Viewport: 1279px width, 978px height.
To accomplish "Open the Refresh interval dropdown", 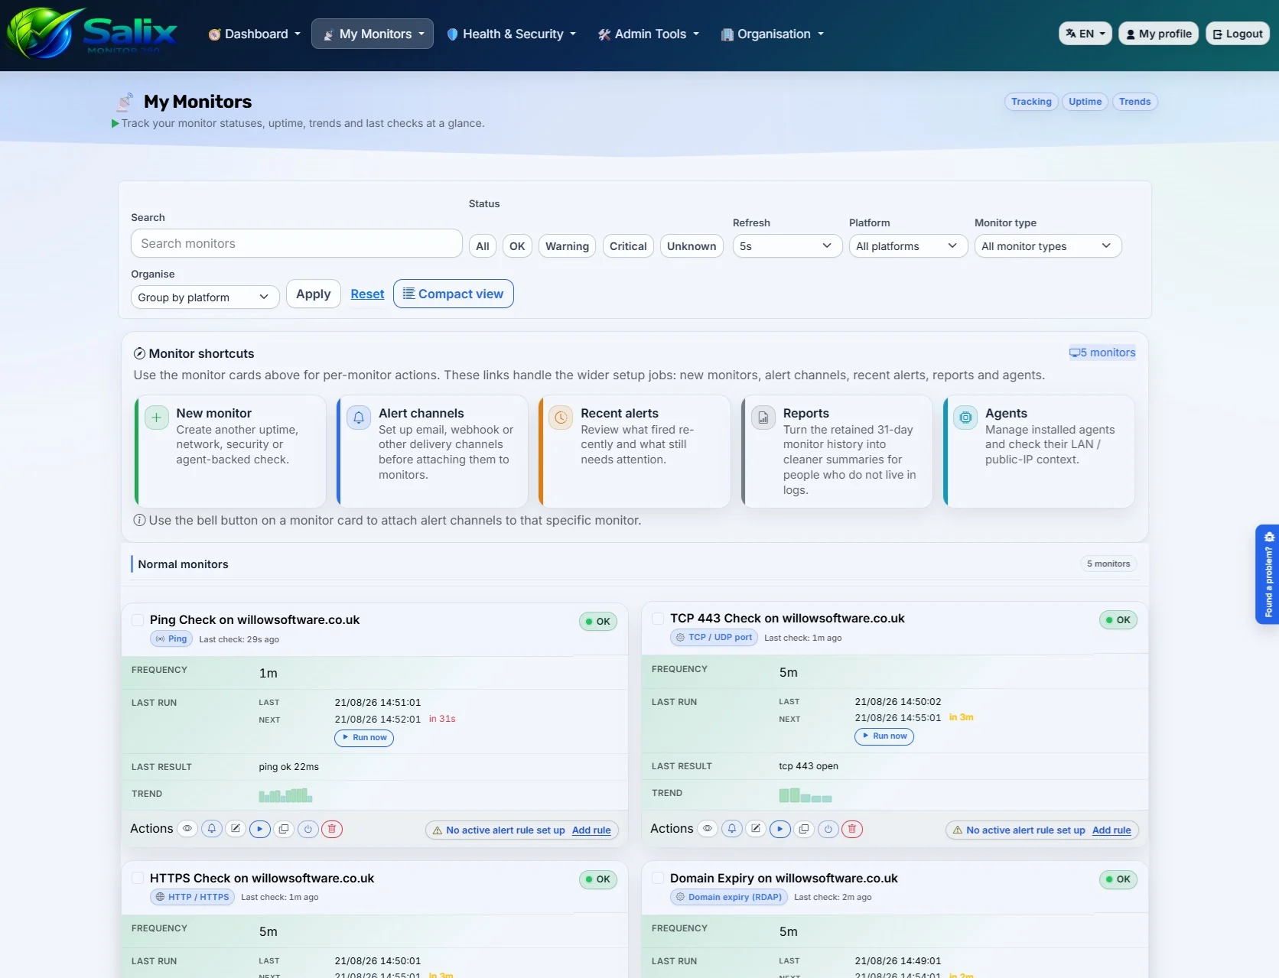I will point(787,246).
